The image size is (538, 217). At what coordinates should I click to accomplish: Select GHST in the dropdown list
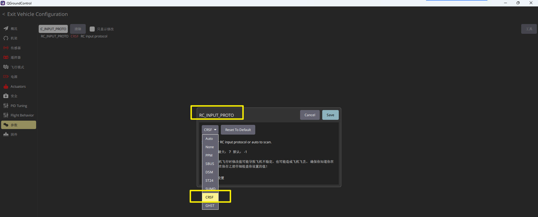(210, 206)
